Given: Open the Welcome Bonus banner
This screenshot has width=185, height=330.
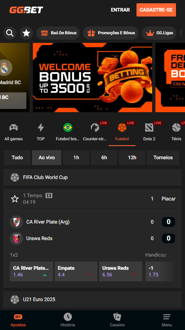Looking at the screenshot, I should [92, 78].
